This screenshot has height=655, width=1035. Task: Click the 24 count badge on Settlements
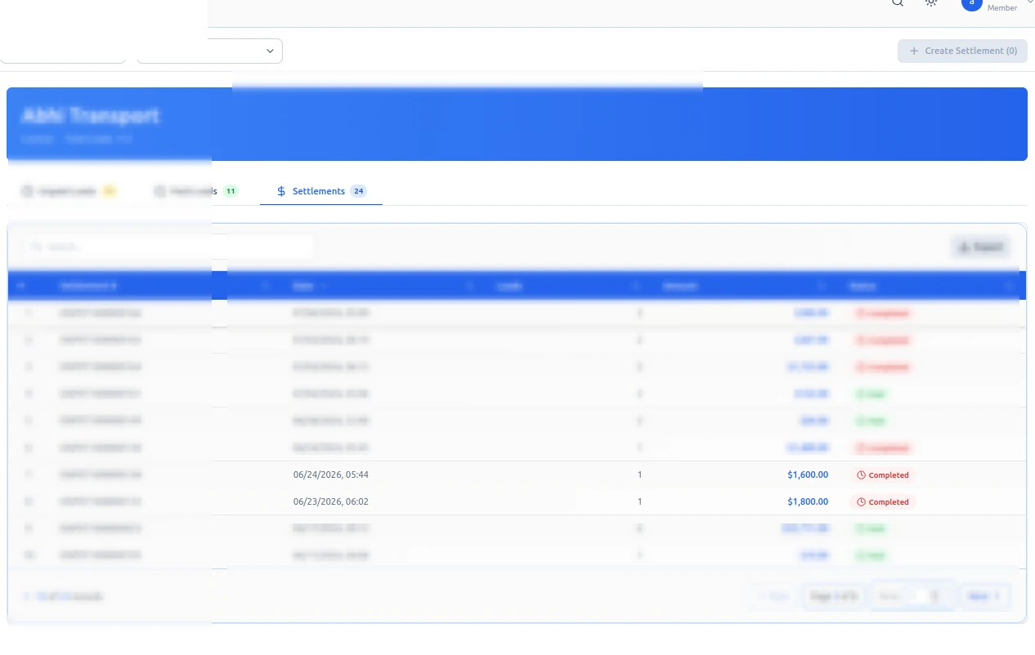tap(358, 191)
